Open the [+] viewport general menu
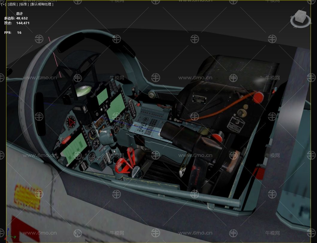The width and height of the screenshot is (317, 243). tap(4, 4)
